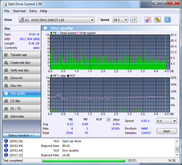Open the Extra tests panel

click(x=21, y=116)
